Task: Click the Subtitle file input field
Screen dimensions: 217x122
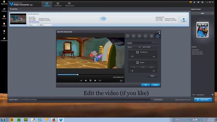Action: click(142, 43)
